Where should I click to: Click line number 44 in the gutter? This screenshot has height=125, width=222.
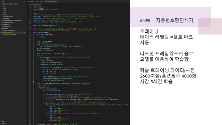(x=30, y=82)
